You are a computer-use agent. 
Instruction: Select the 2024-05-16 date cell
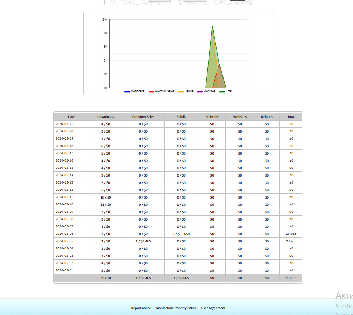coord(71,160)
